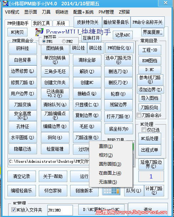This screenshot has height=217, width=174.
Task: Click the 钢料挂 button
Action: (x=23, y=48)
